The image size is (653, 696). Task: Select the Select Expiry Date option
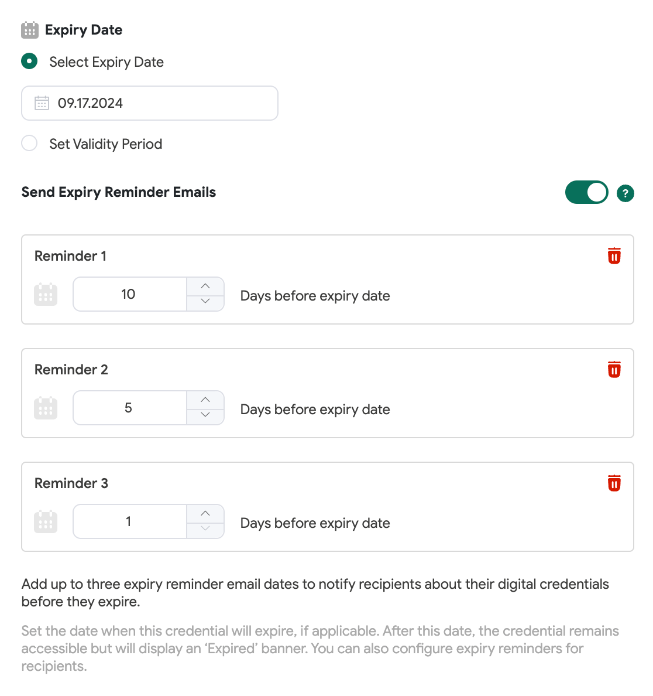(x=29, y=62)
